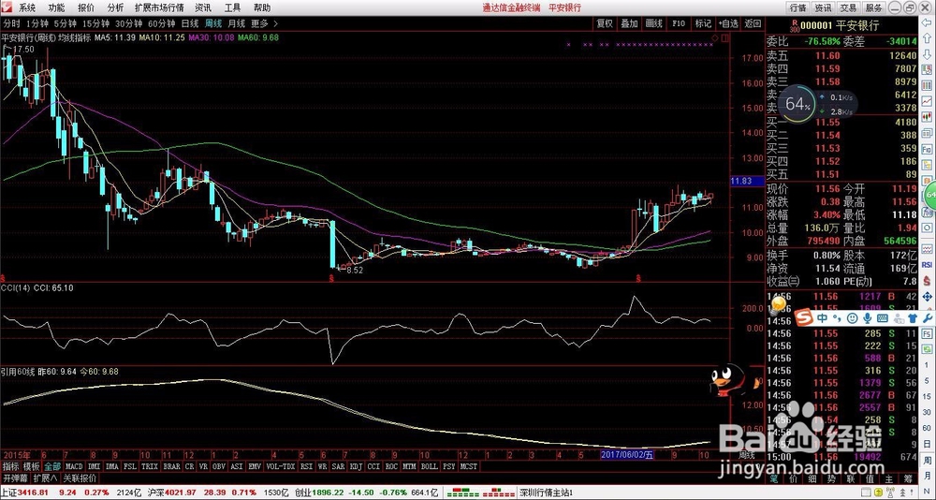Select the KDJ indicator tab
This screenshot has width=936, height=500.
coord(357,466)
